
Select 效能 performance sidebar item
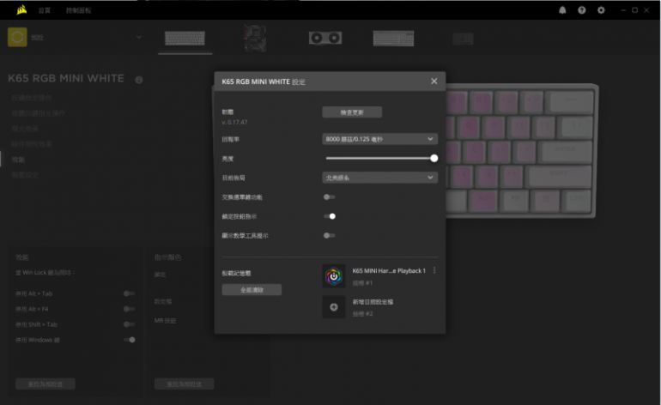[x=18, y=160]
